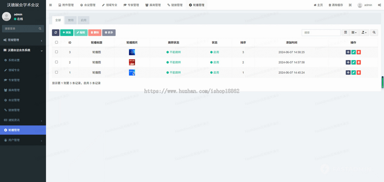
Task: Click the green edit icon for row ID 3
Action: click(x=354, y=52)
